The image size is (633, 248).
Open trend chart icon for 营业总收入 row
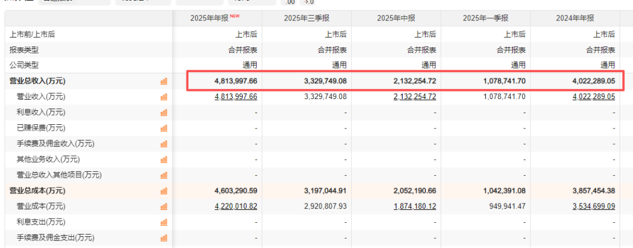pos(164,81)
